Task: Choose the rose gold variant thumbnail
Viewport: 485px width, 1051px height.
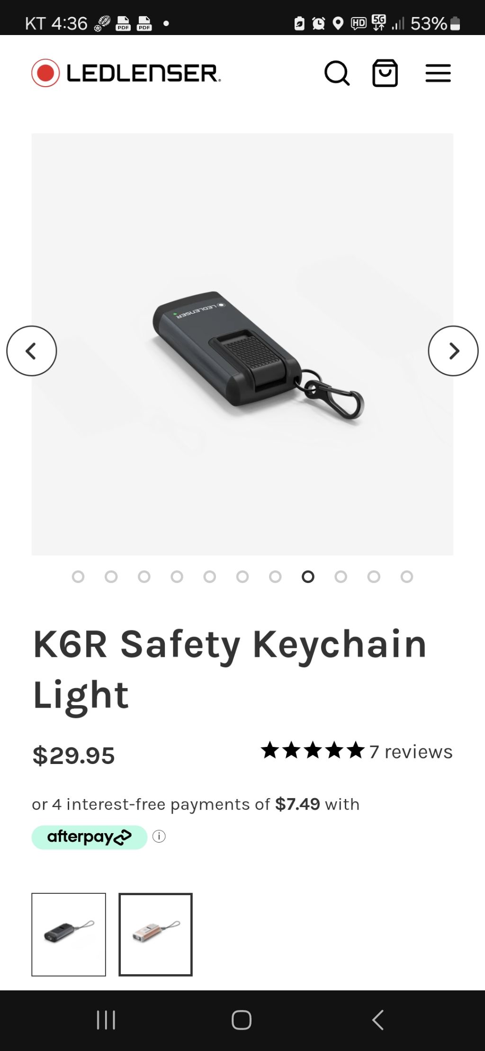Action: click(155, 934)
